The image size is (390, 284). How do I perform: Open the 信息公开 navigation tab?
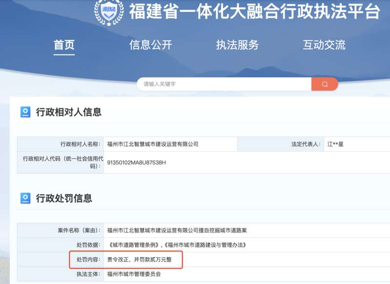tap(151, 45)
